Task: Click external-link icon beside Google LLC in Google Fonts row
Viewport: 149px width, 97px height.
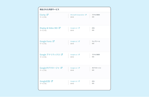Action: tap(79, 41)
